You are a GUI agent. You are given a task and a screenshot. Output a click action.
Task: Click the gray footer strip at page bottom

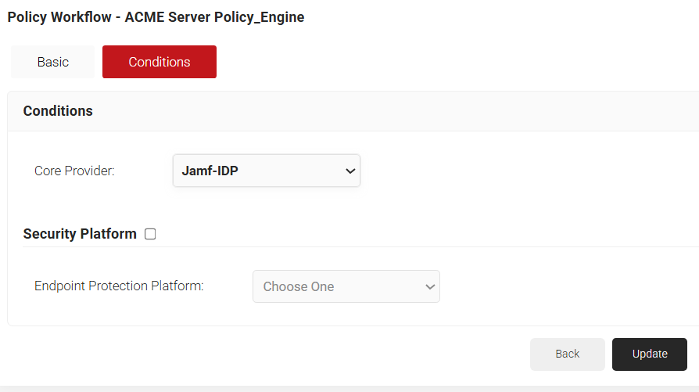click(349, 388)
